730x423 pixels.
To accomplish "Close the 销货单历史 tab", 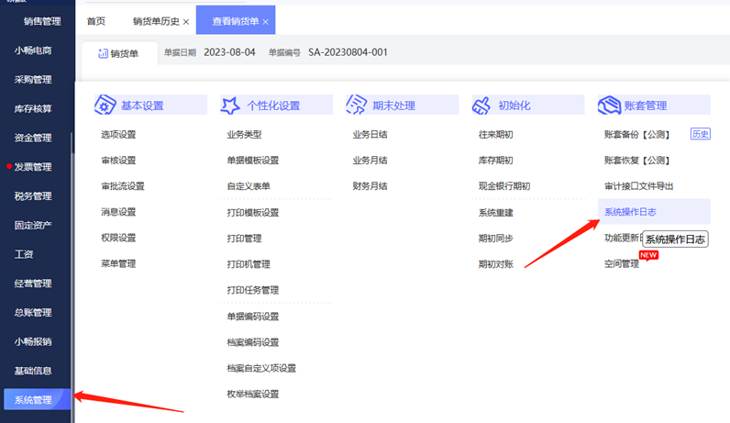I will point(186,22).
